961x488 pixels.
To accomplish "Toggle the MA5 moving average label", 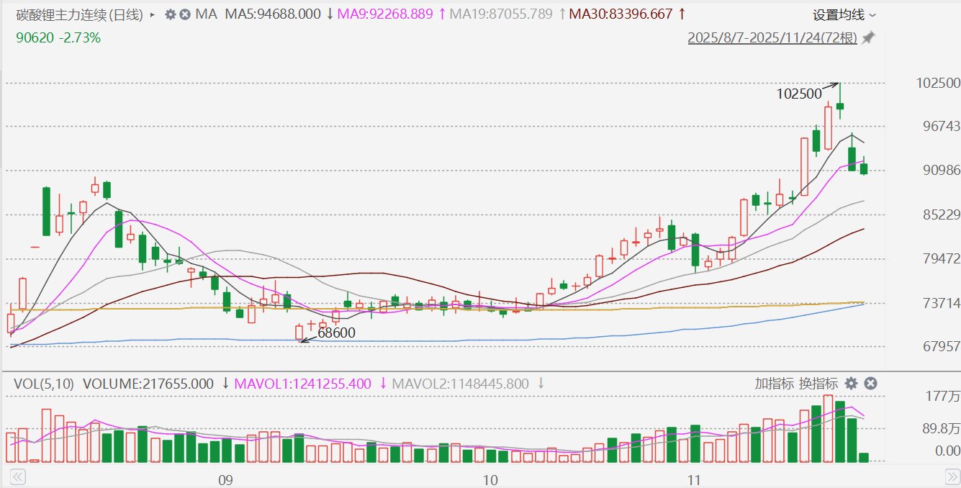I will point(273,14).
